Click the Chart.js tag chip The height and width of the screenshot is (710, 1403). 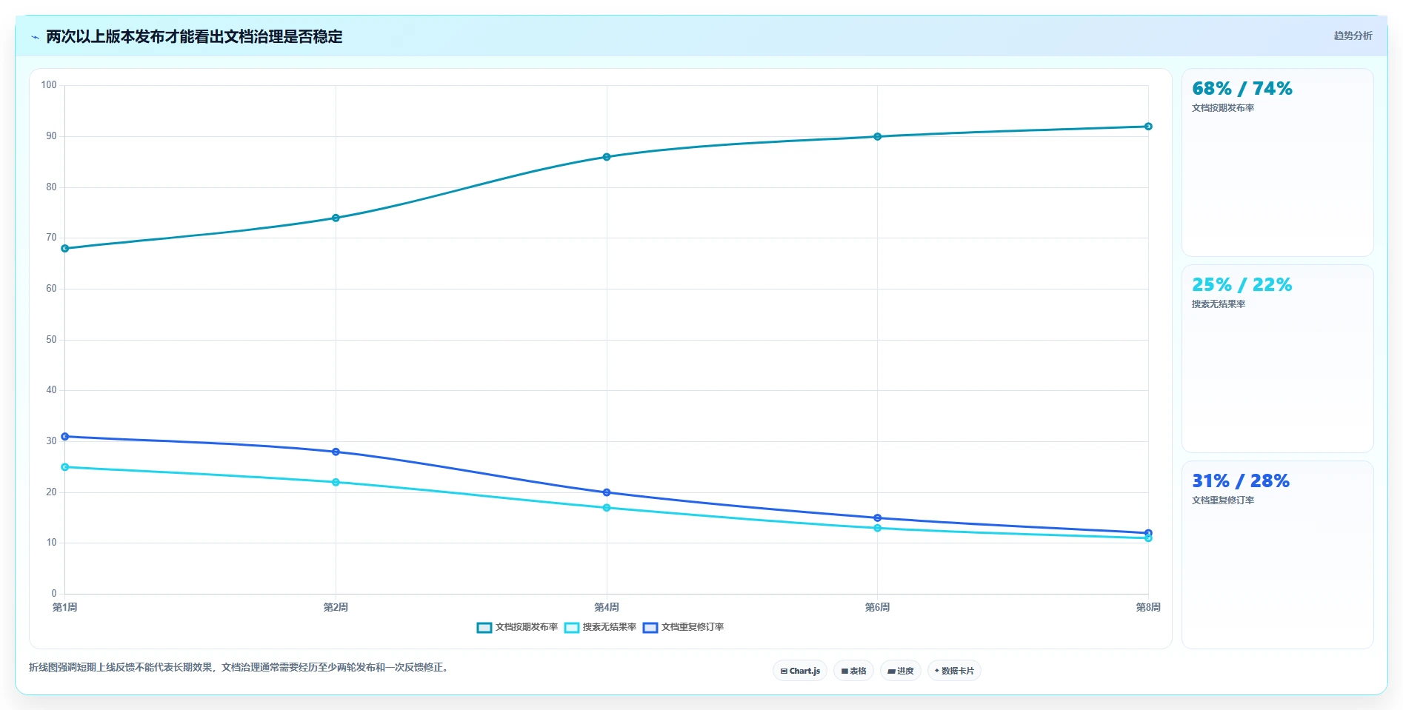[x=800, y=671]
